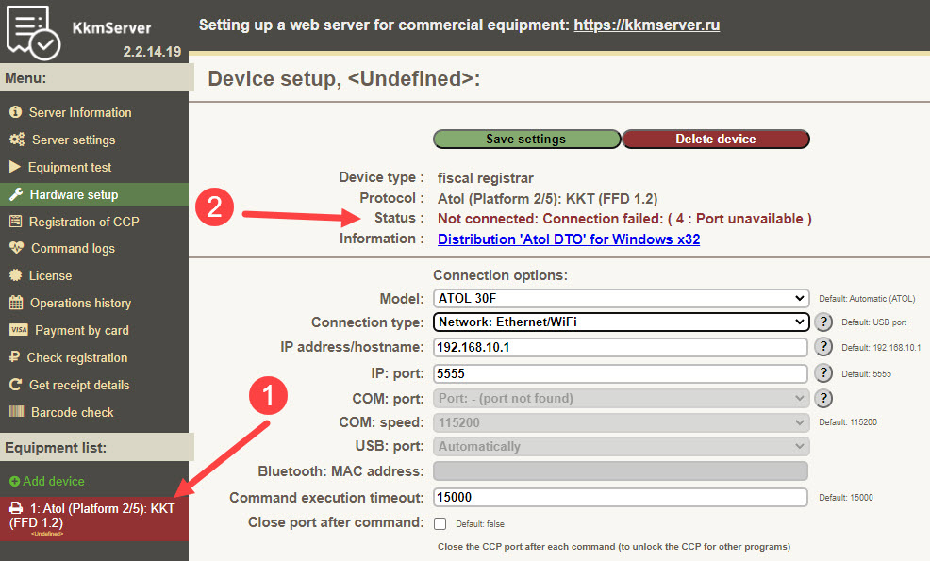Click the Check registration ruble icon
The width and height of the screenshot is (930, 561).
[x=15, y=357]
